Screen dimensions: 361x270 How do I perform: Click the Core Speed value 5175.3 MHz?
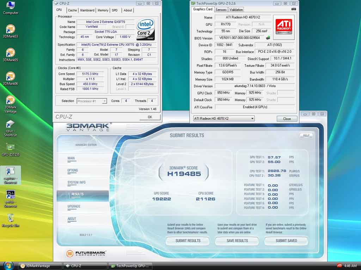click(90, 74)
